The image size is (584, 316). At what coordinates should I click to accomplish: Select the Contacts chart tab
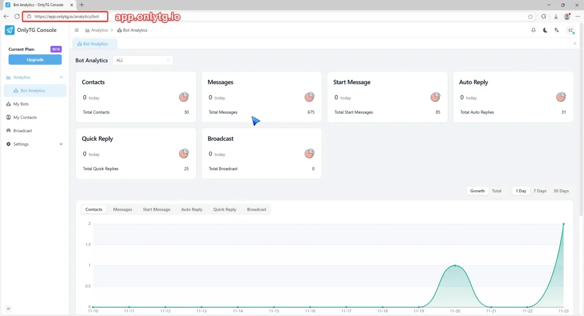pos(94,210)
